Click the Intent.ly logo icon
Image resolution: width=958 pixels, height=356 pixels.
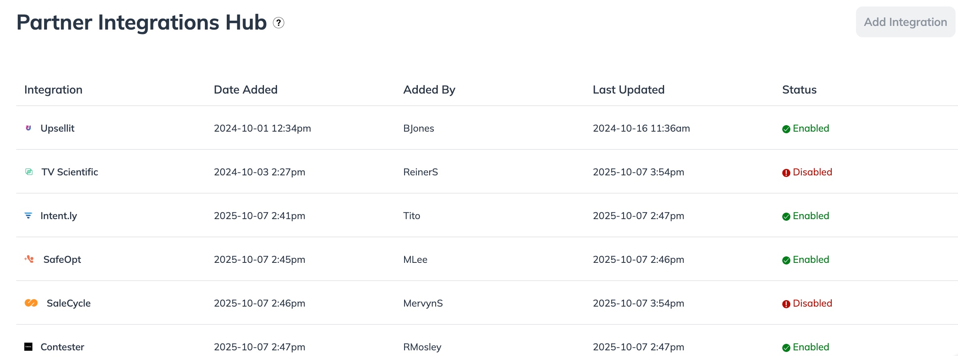coord(28,215)
